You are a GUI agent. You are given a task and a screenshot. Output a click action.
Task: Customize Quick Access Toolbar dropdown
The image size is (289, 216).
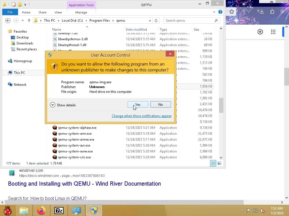click(x=25, y=4)
